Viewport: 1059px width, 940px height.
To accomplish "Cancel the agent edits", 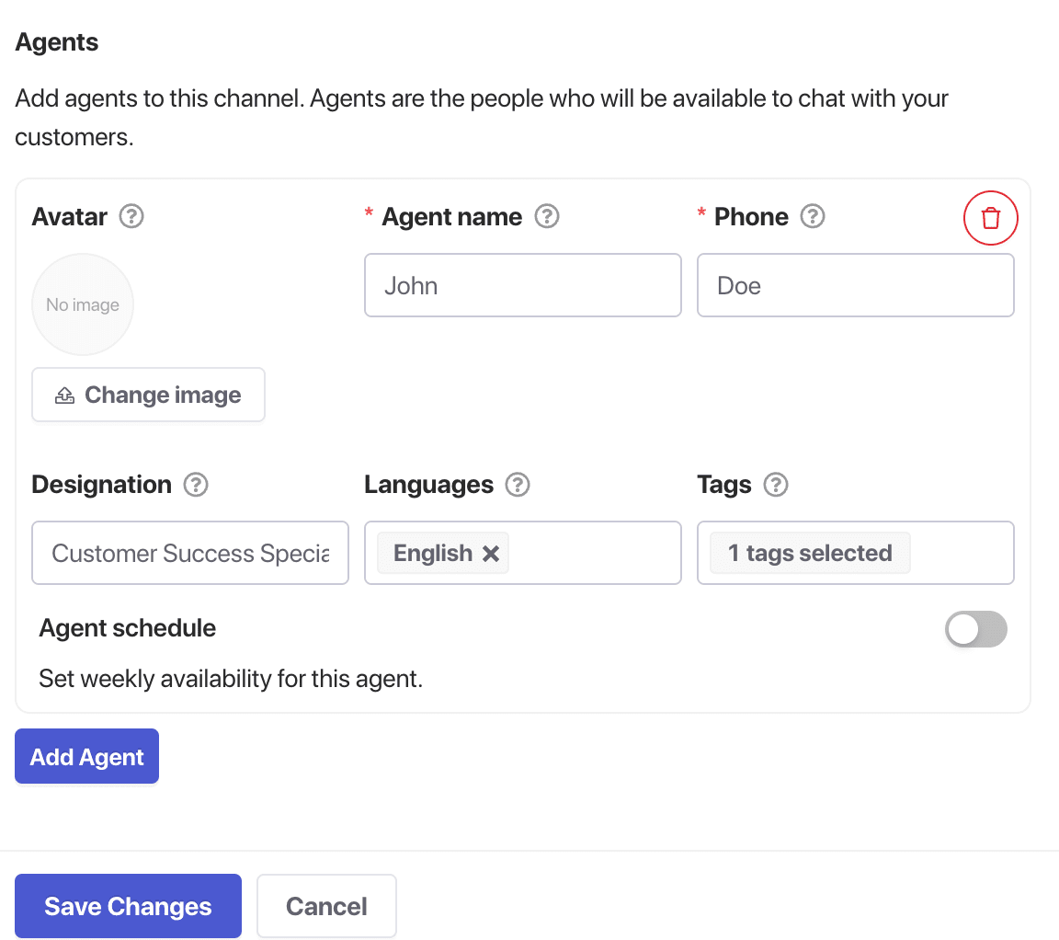I will 326,906.
